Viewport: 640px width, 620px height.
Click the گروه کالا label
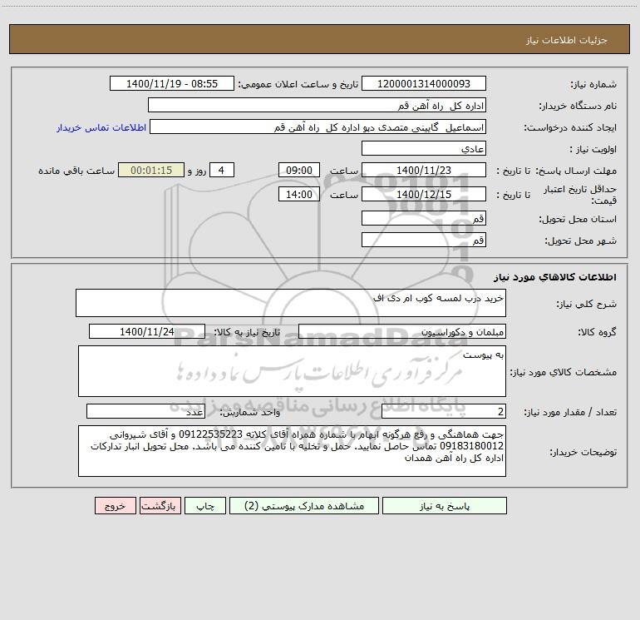tap(598, 332)
